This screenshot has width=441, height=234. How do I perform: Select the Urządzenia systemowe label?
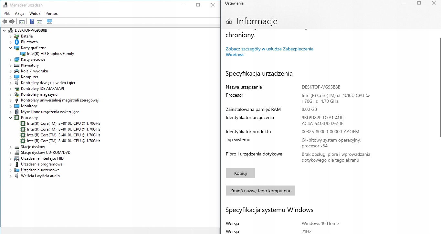tap(40, 170)
